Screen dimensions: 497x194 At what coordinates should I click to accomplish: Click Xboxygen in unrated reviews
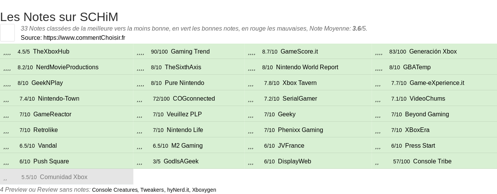(204, 190)
